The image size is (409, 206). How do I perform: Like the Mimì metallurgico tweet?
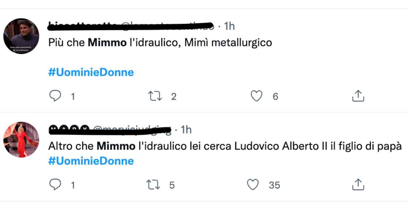[256, 96]
